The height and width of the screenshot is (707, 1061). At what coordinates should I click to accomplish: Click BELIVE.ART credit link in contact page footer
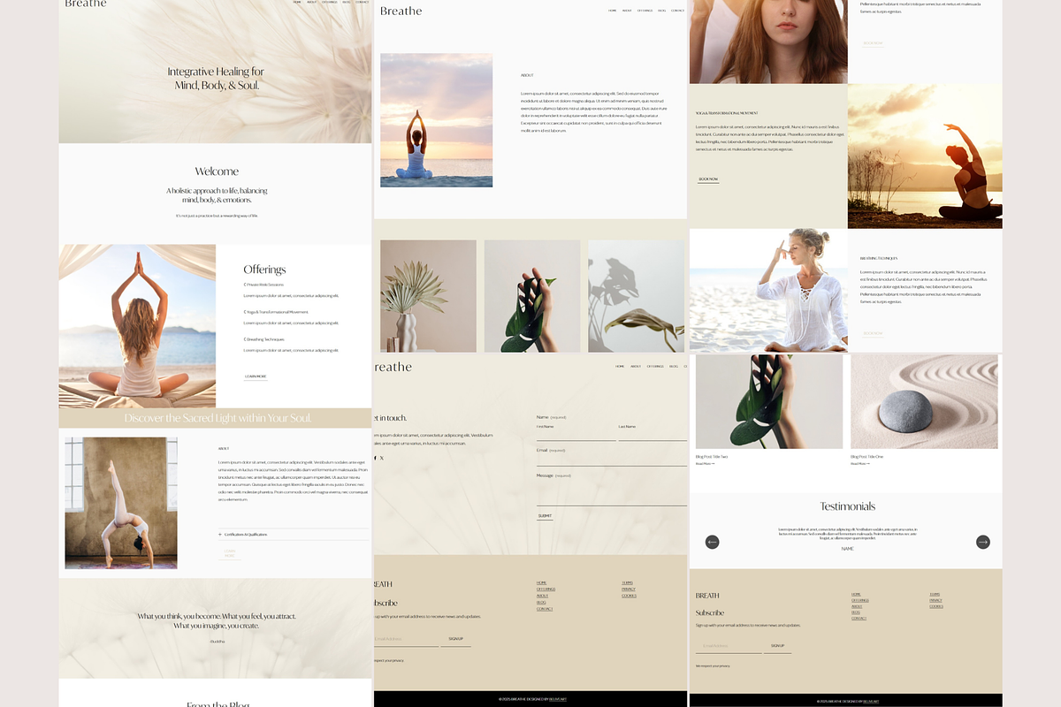[x=557, y=699]
